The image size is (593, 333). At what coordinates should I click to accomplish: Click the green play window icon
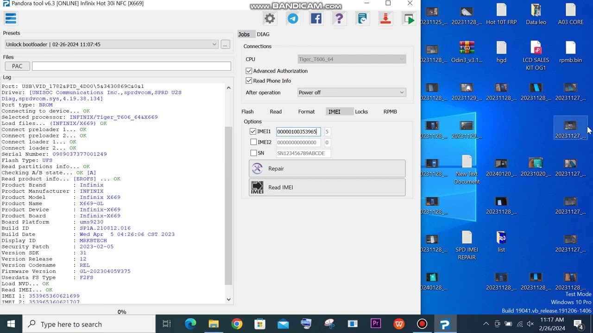pos(409,18)
